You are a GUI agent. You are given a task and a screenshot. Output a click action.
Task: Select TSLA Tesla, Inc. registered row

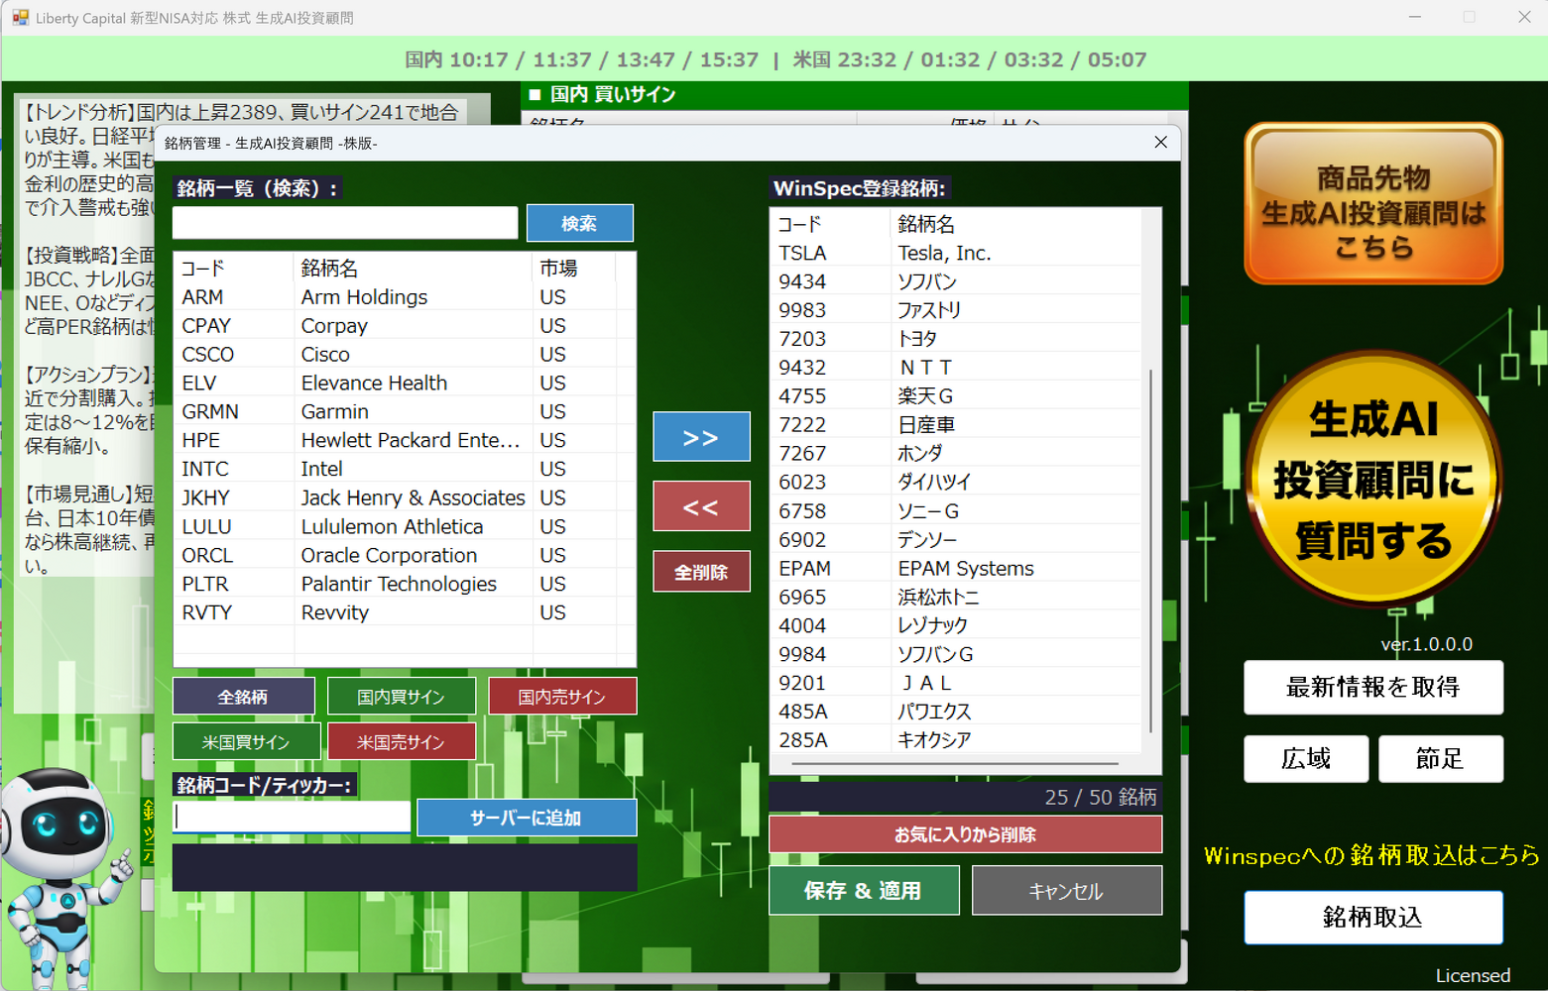957,254
